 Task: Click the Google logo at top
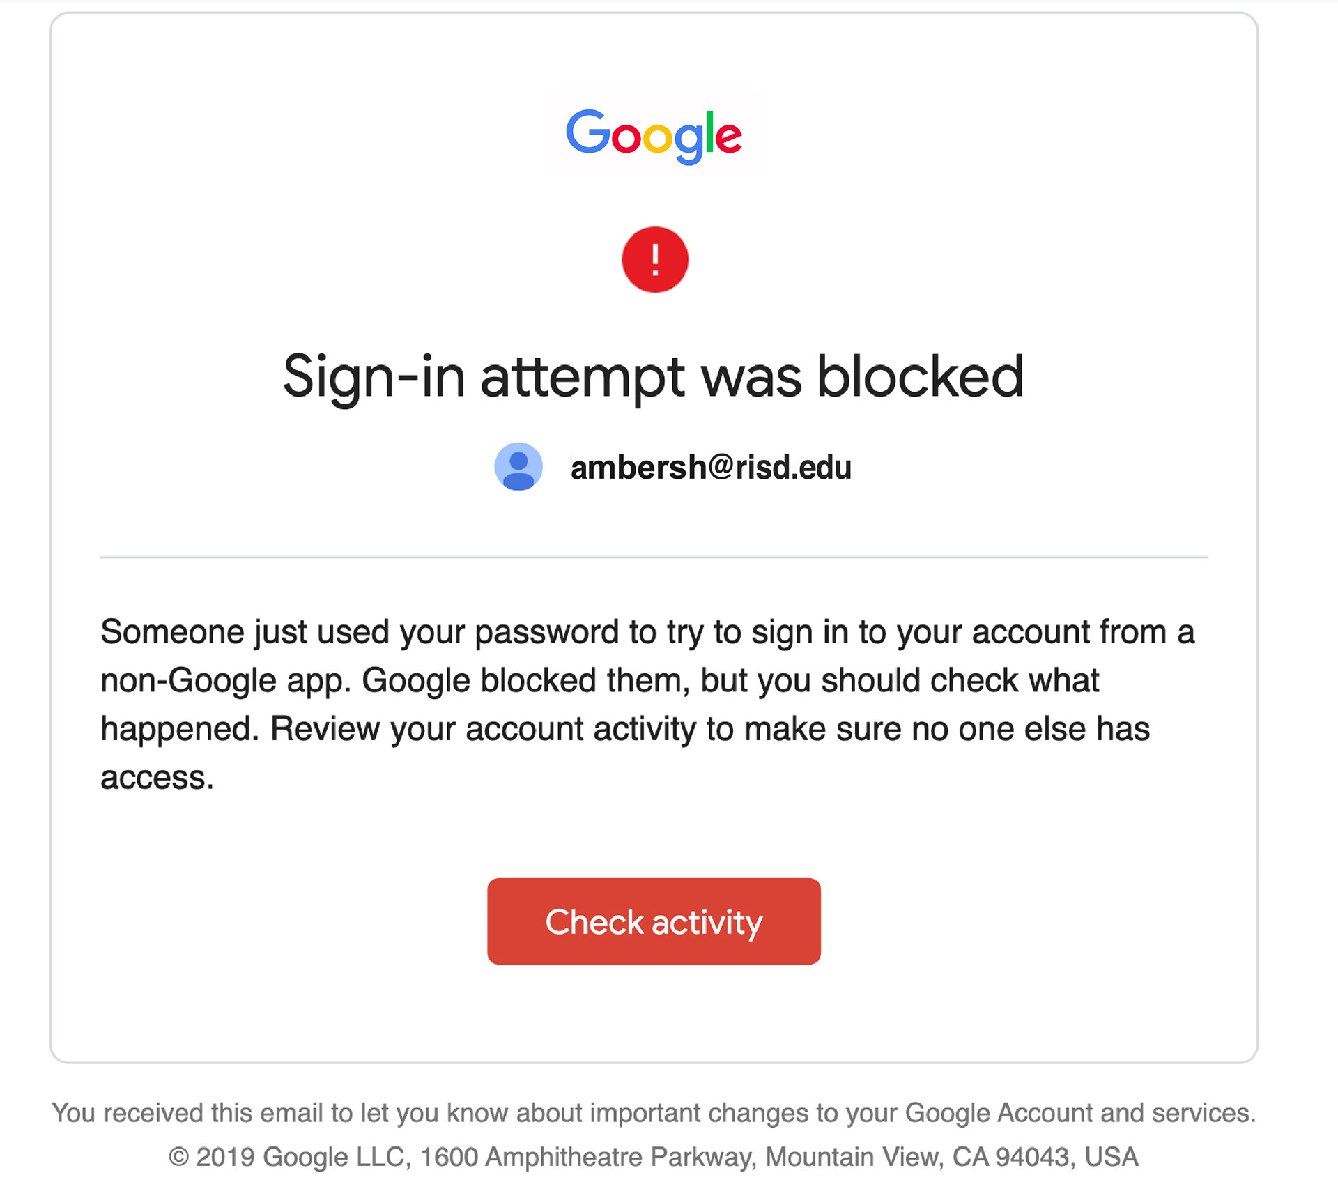[x=654, y=136]
